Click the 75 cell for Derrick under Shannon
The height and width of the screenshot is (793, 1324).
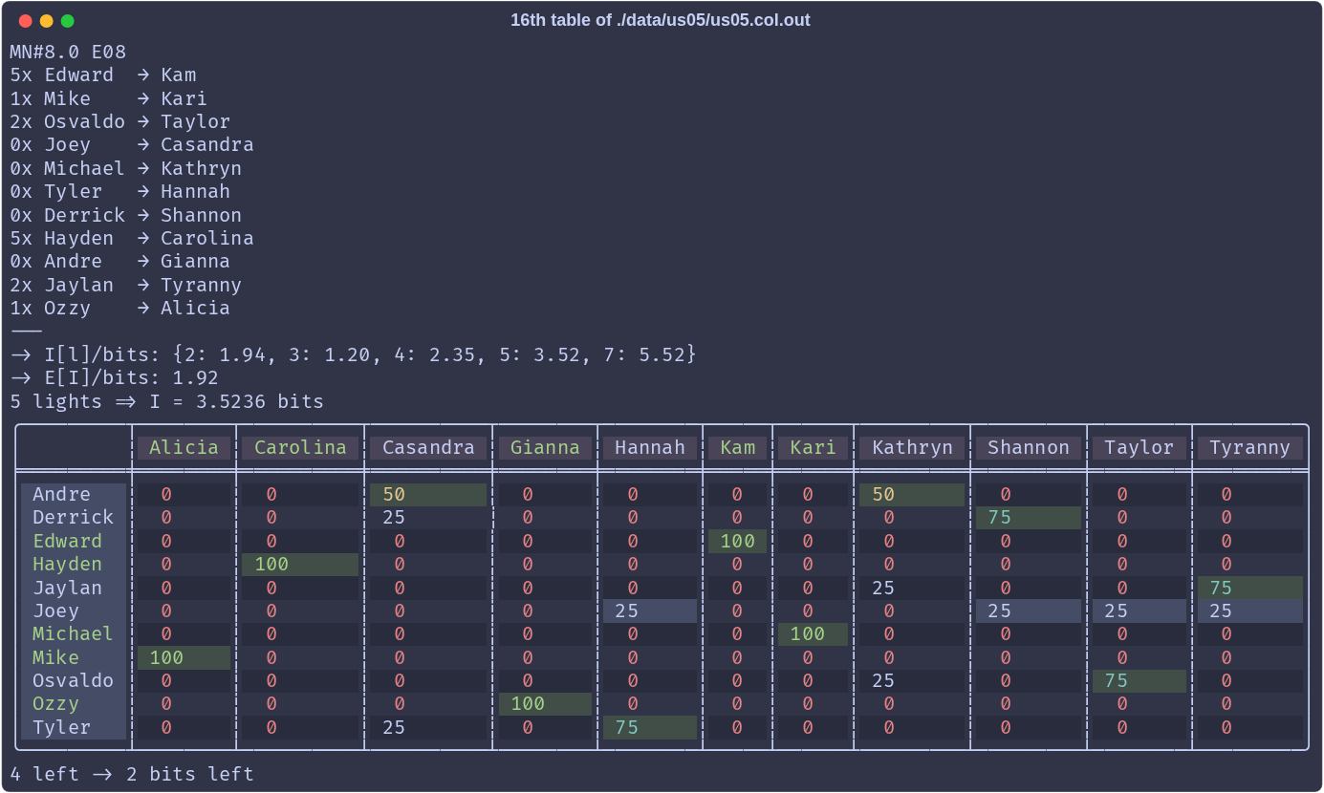1029,517
